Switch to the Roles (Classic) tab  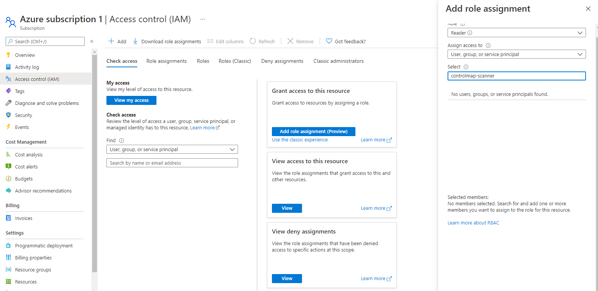point(235,61)
